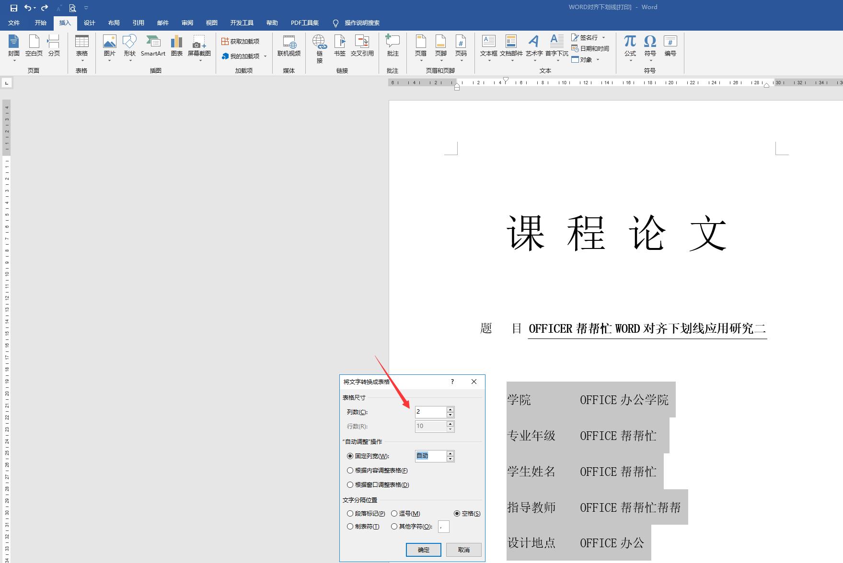Image resolution: width=843 pixels, height=563 pixels.
Task: Click the Save icon in quick access toolbar
Action: 13,8
